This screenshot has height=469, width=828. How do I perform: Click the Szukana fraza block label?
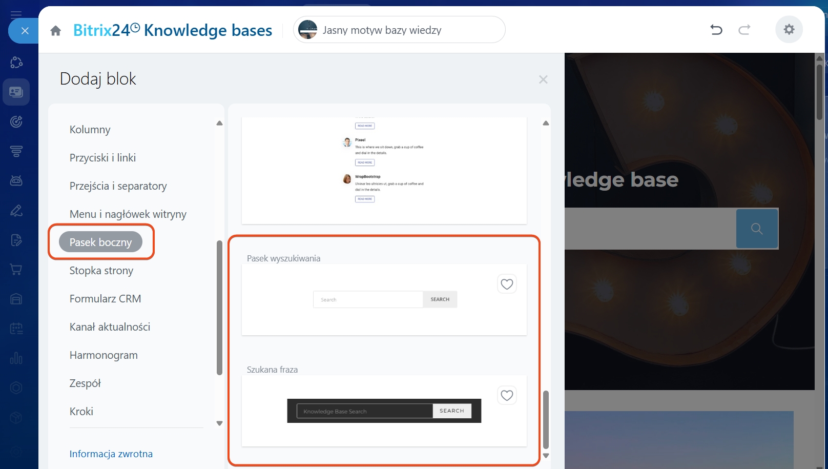(x=272, y=370)
